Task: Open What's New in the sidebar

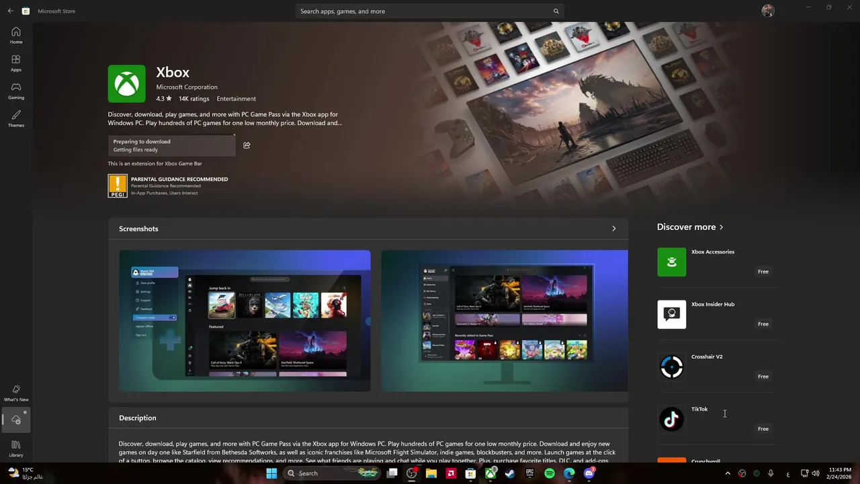Action: click(16, 393)
